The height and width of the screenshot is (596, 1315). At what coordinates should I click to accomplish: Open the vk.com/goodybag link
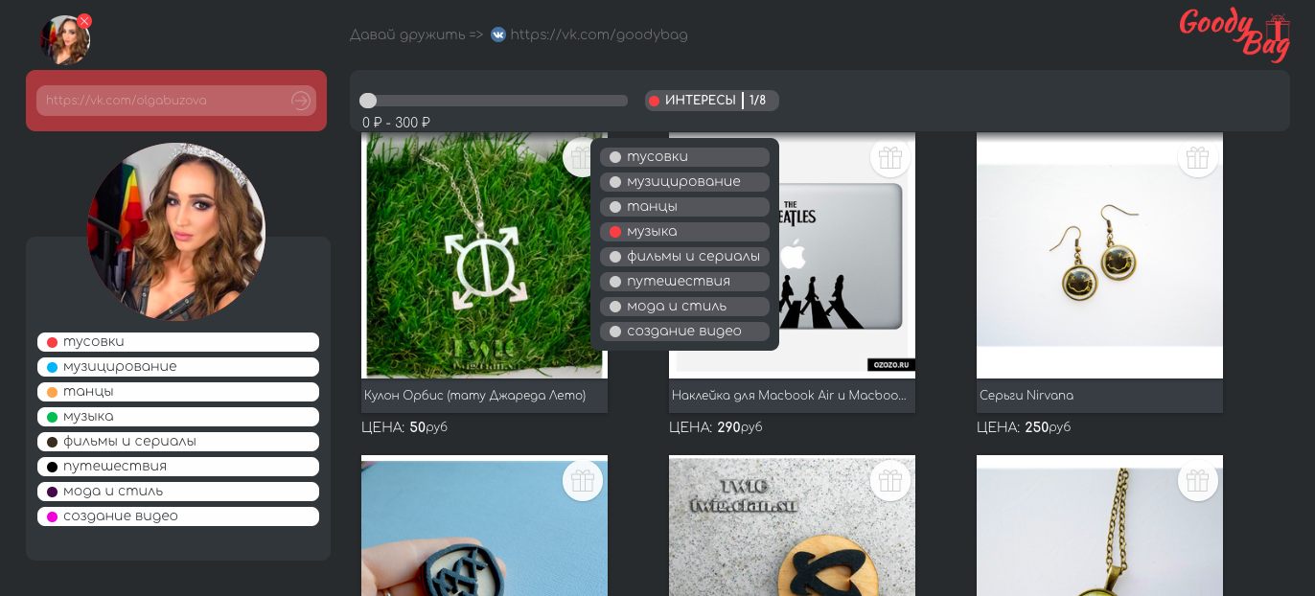[599, 34]
